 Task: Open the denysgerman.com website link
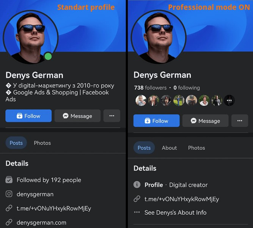coord(41,222)
